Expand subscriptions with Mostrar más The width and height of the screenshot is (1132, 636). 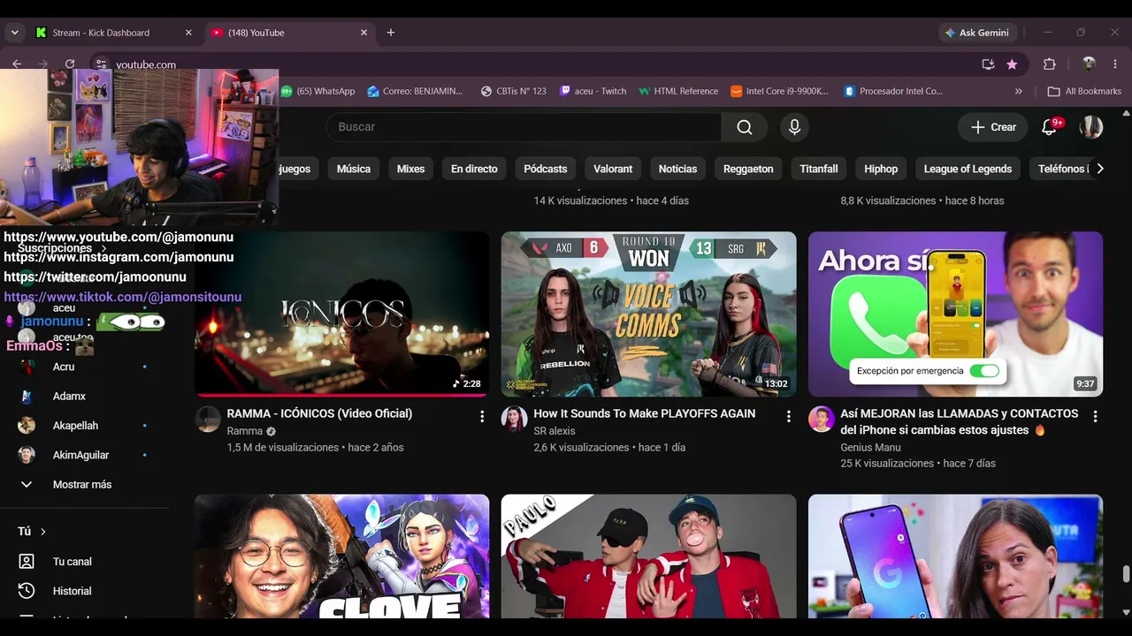[x=84, y=485]
